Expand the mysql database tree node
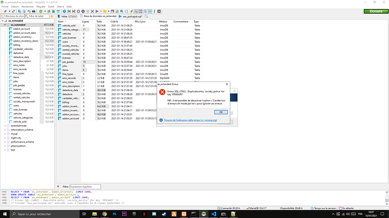Viewport: 389px width, 218px height. click(x=5, y=134)
